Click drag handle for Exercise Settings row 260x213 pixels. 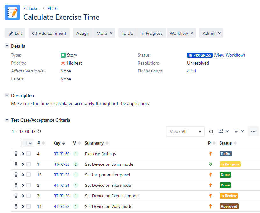pyautogui.click(x=16, y=154)
